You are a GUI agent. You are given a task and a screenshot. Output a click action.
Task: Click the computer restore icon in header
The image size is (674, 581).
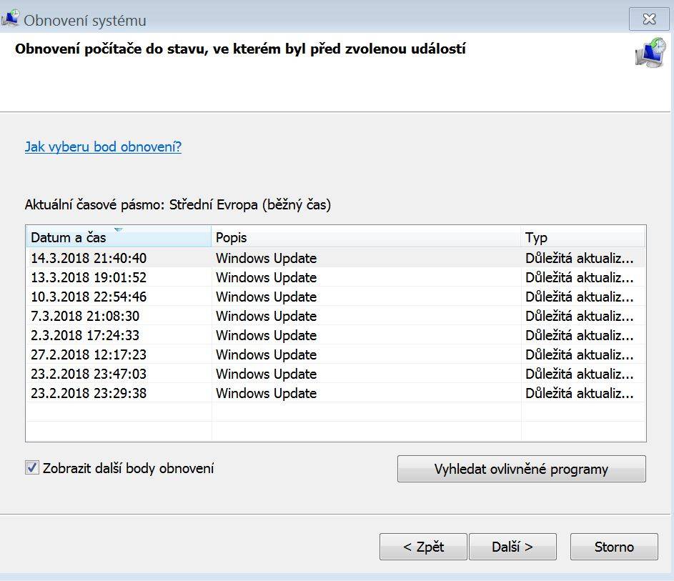650,53
